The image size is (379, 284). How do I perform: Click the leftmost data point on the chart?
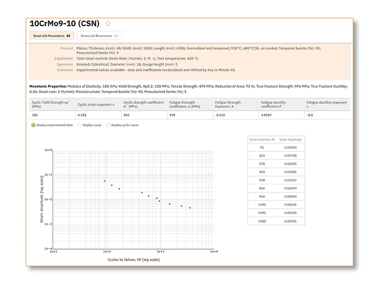click(105, 181)
